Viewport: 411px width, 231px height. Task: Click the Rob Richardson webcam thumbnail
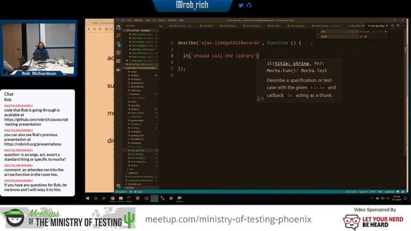click(39, 49)
